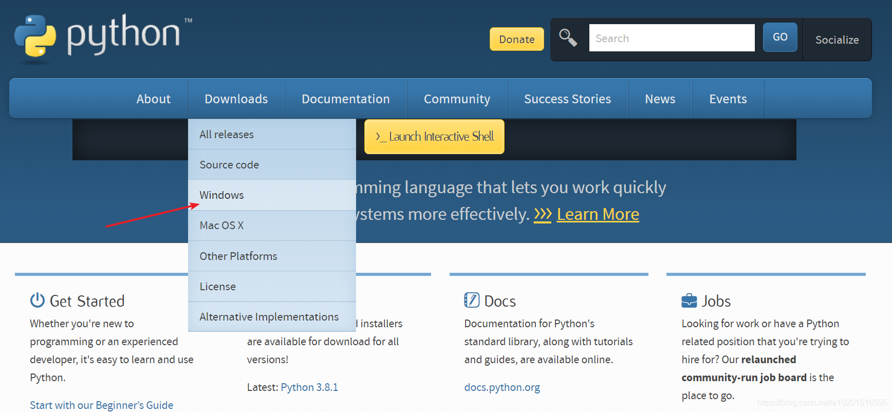Open the Events menu
The width and height of the screenshot is (892, 412).
(x=728, y=99)
